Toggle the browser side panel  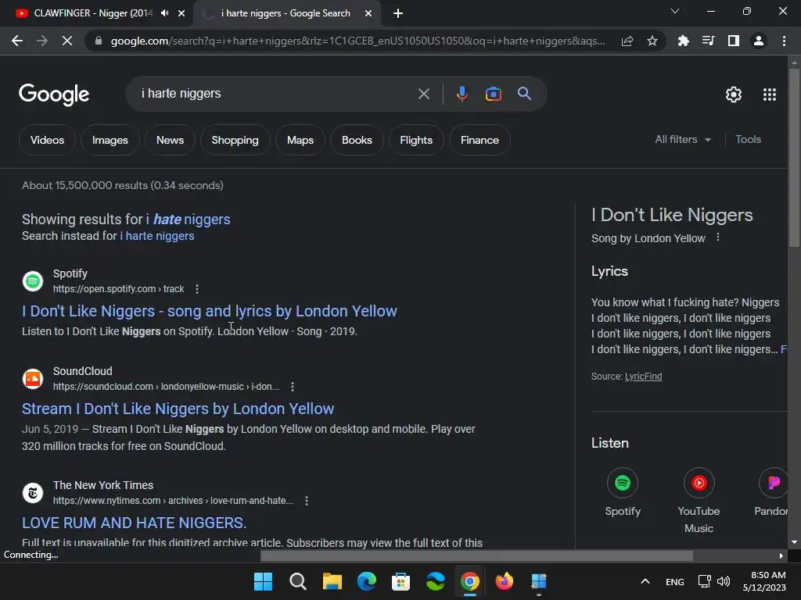tap(734, 41)
